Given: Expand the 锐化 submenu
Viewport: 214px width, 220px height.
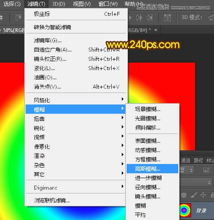Looking at the screenshot, I should (x=75, y=128).
